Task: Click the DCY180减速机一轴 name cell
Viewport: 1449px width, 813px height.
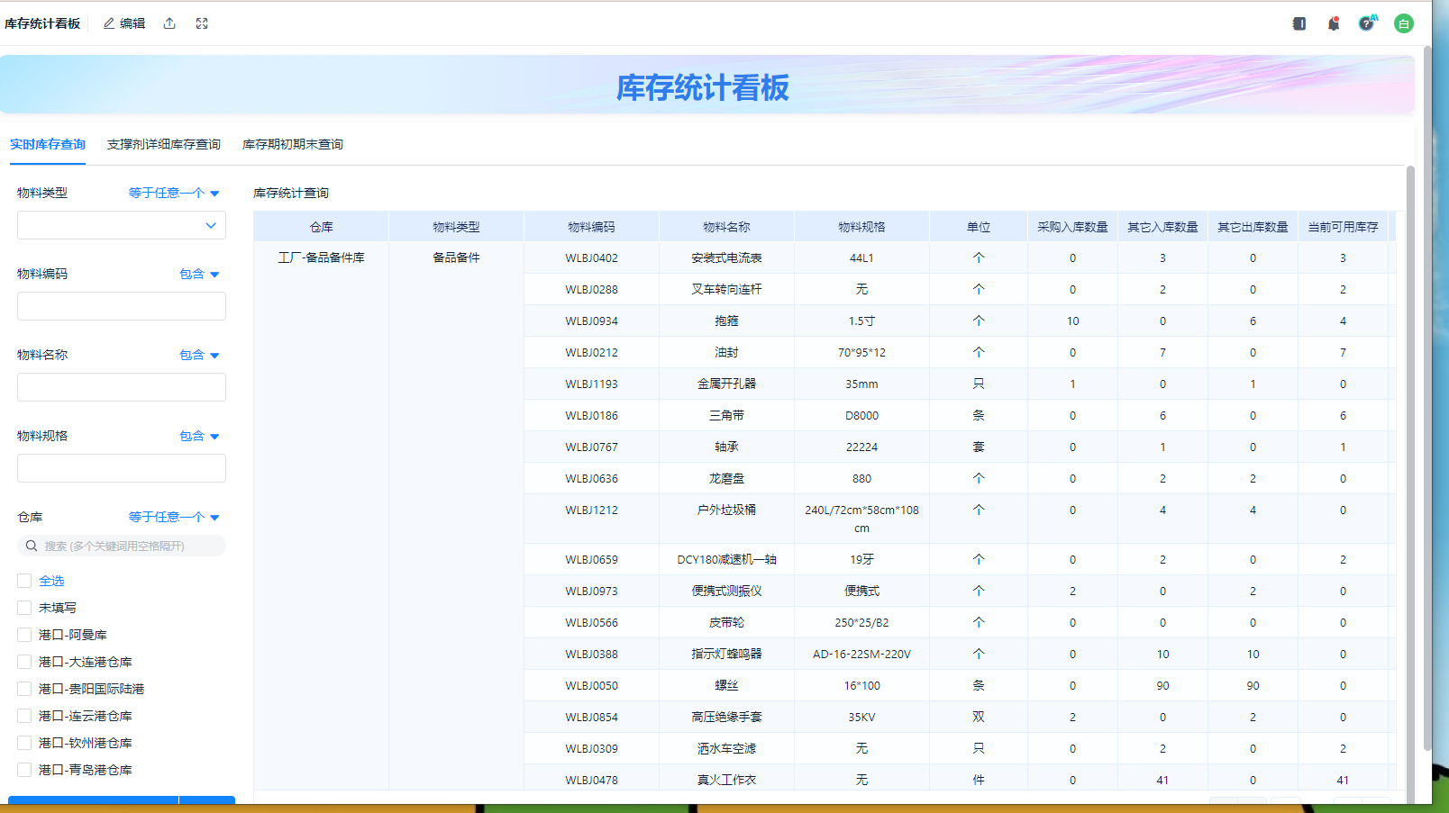Action: [x=727, y=559]
